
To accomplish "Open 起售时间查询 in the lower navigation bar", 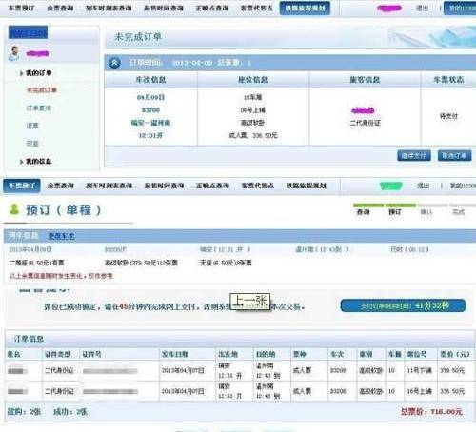I will coord(164,186).
